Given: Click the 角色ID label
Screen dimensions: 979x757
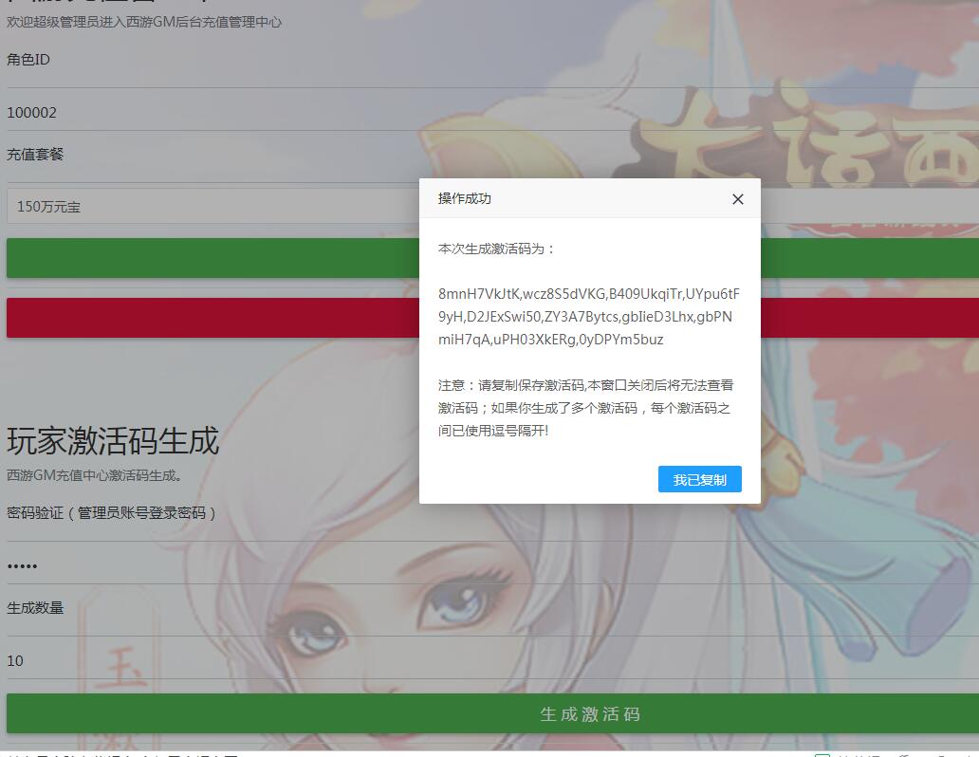Looking at the screenshot, I should (x=28, y=60).
